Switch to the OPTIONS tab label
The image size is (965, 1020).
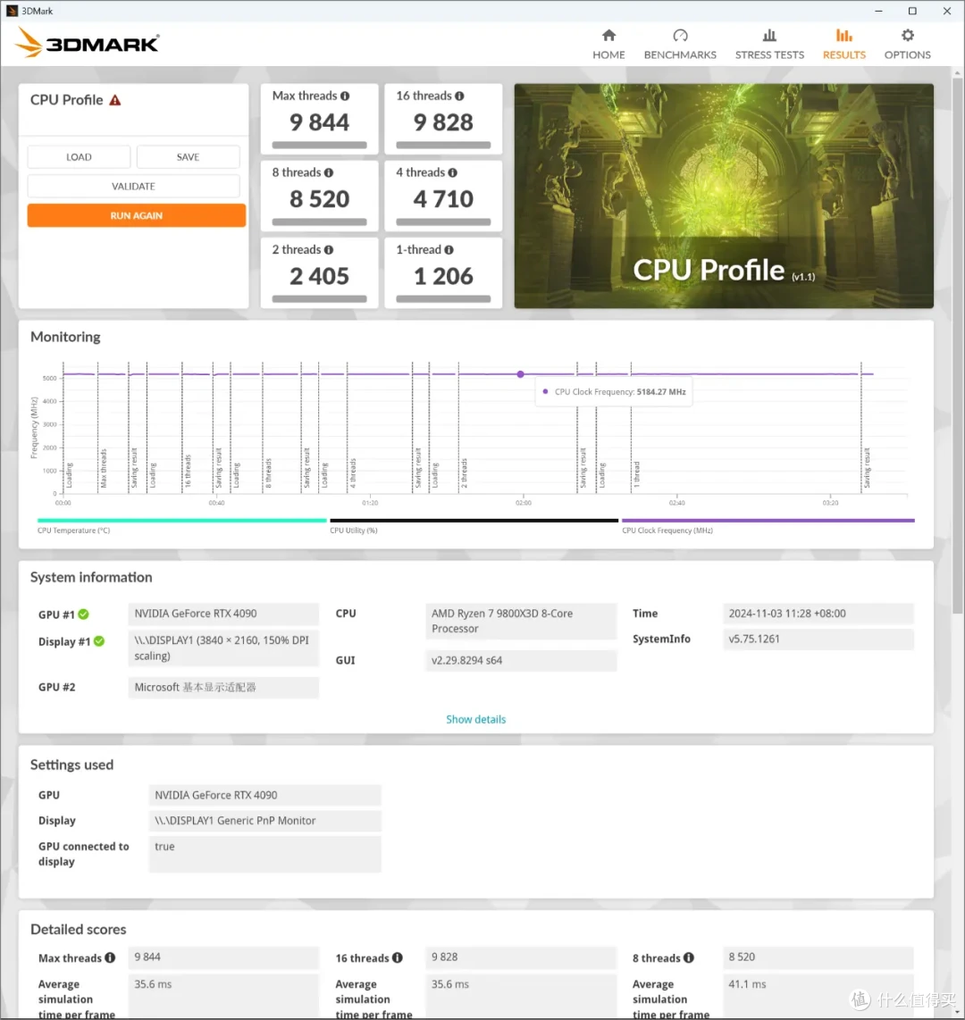(907, 54)
